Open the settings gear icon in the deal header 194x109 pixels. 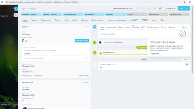(x=160, y=8)
